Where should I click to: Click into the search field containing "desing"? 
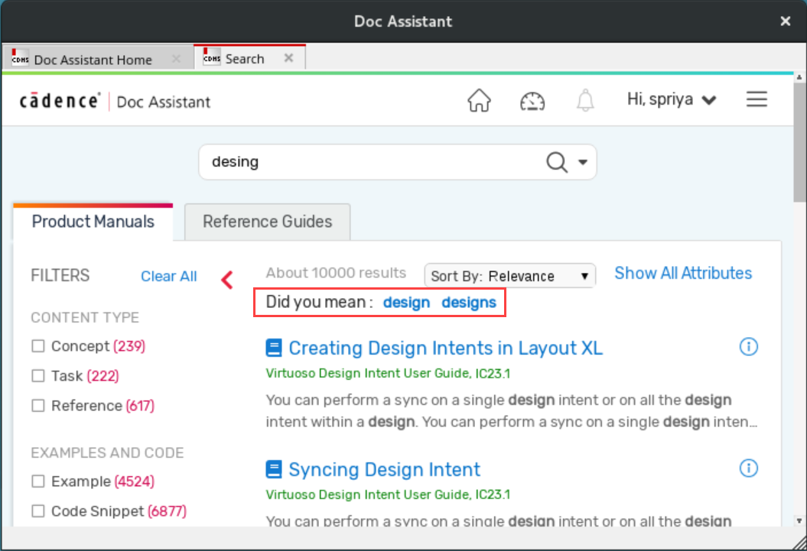tap(367, 162)
